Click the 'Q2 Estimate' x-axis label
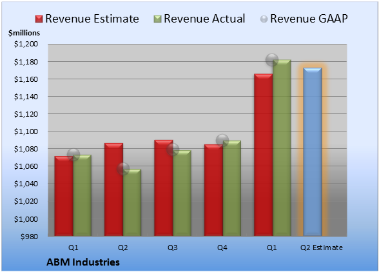Viewport: 379px width, 272px height. (322, 248)
